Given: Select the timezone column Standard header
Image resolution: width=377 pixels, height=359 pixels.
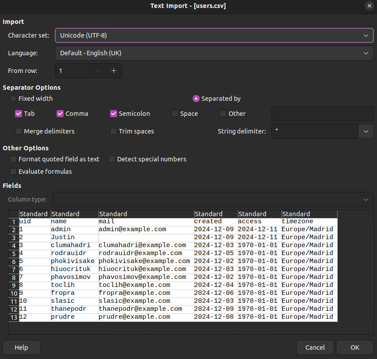Looking at the screenshot, I should 309,214.
